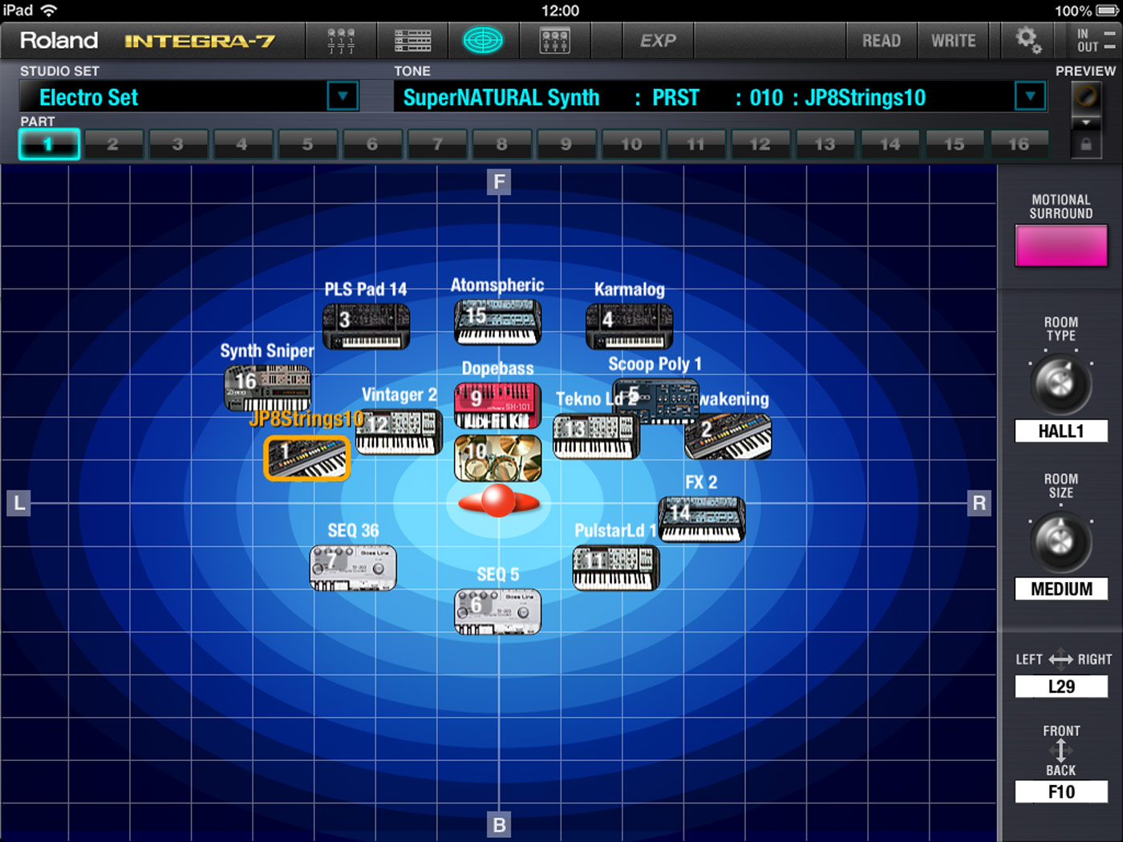Tap the Left/Right L29 value field
This screenshot has width=1123, height=842.
coord(1061,686)
